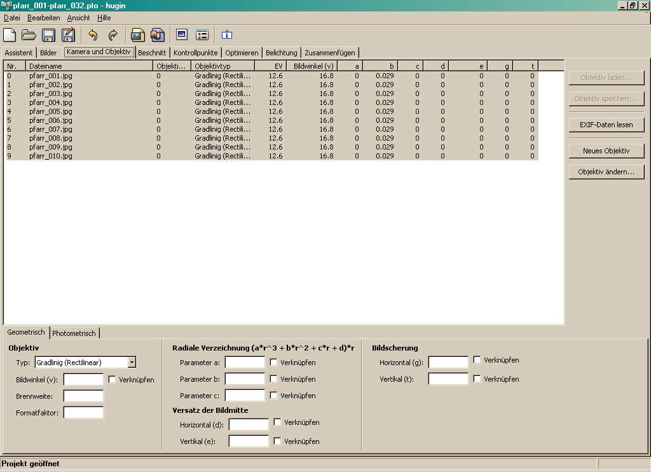Open the Bearbeiten menu
The width and height of the screenshot is (651, 472).
coord(43,18)
